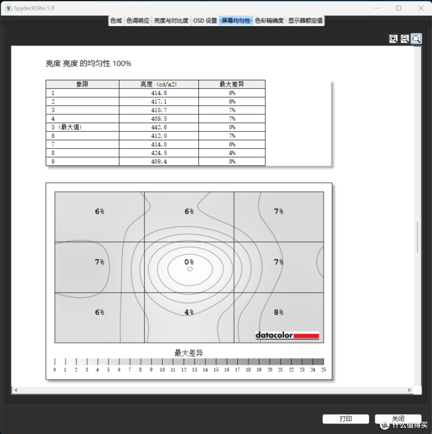Click the 414.0 brightness value
The height and width of the screenshot is (434, 432).
159,144
